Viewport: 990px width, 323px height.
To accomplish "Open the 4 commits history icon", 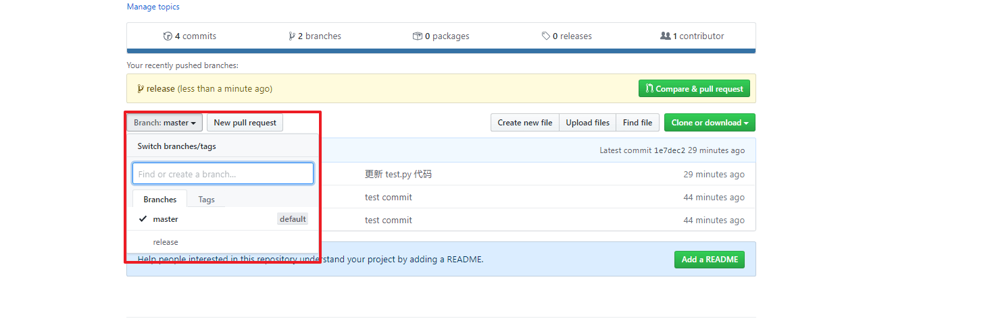I will (x=168, y=36).
